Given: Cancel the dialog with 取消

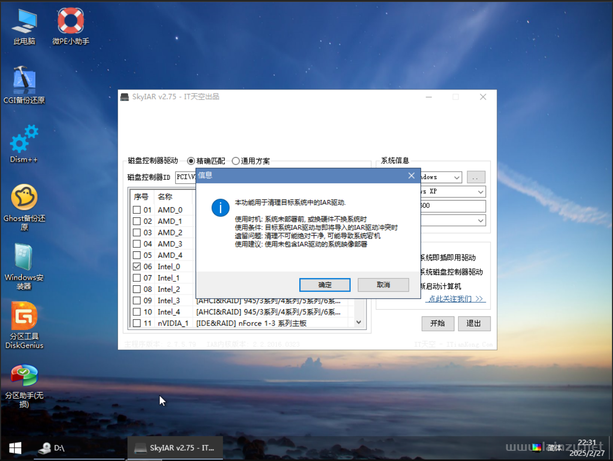Looking at the screenshot, I should 383,285.
